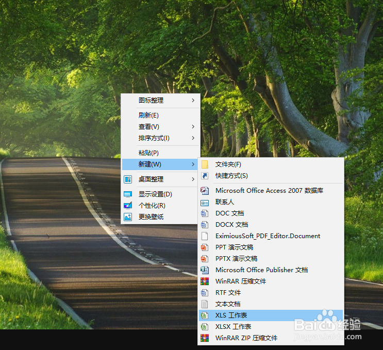Click the contact card icon beside 联系人

[x=205, y=203]
